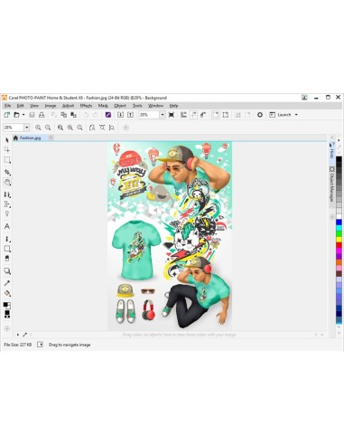Click the Full-screen preview icon
This screenshot has width=344, height=445.
(x=172, y=115)
